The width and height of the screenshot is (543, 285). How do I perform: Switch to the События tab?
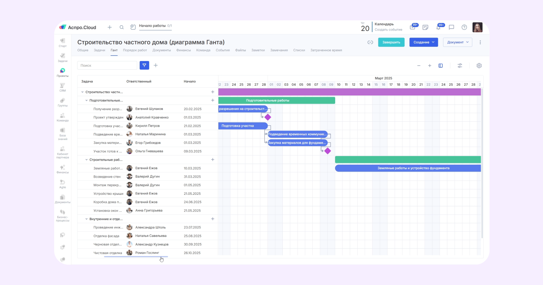click(223, 50)
